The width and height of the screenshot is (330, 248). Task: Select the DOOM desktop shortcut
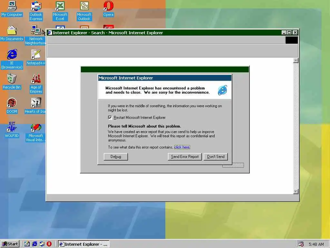click(12, 106)
